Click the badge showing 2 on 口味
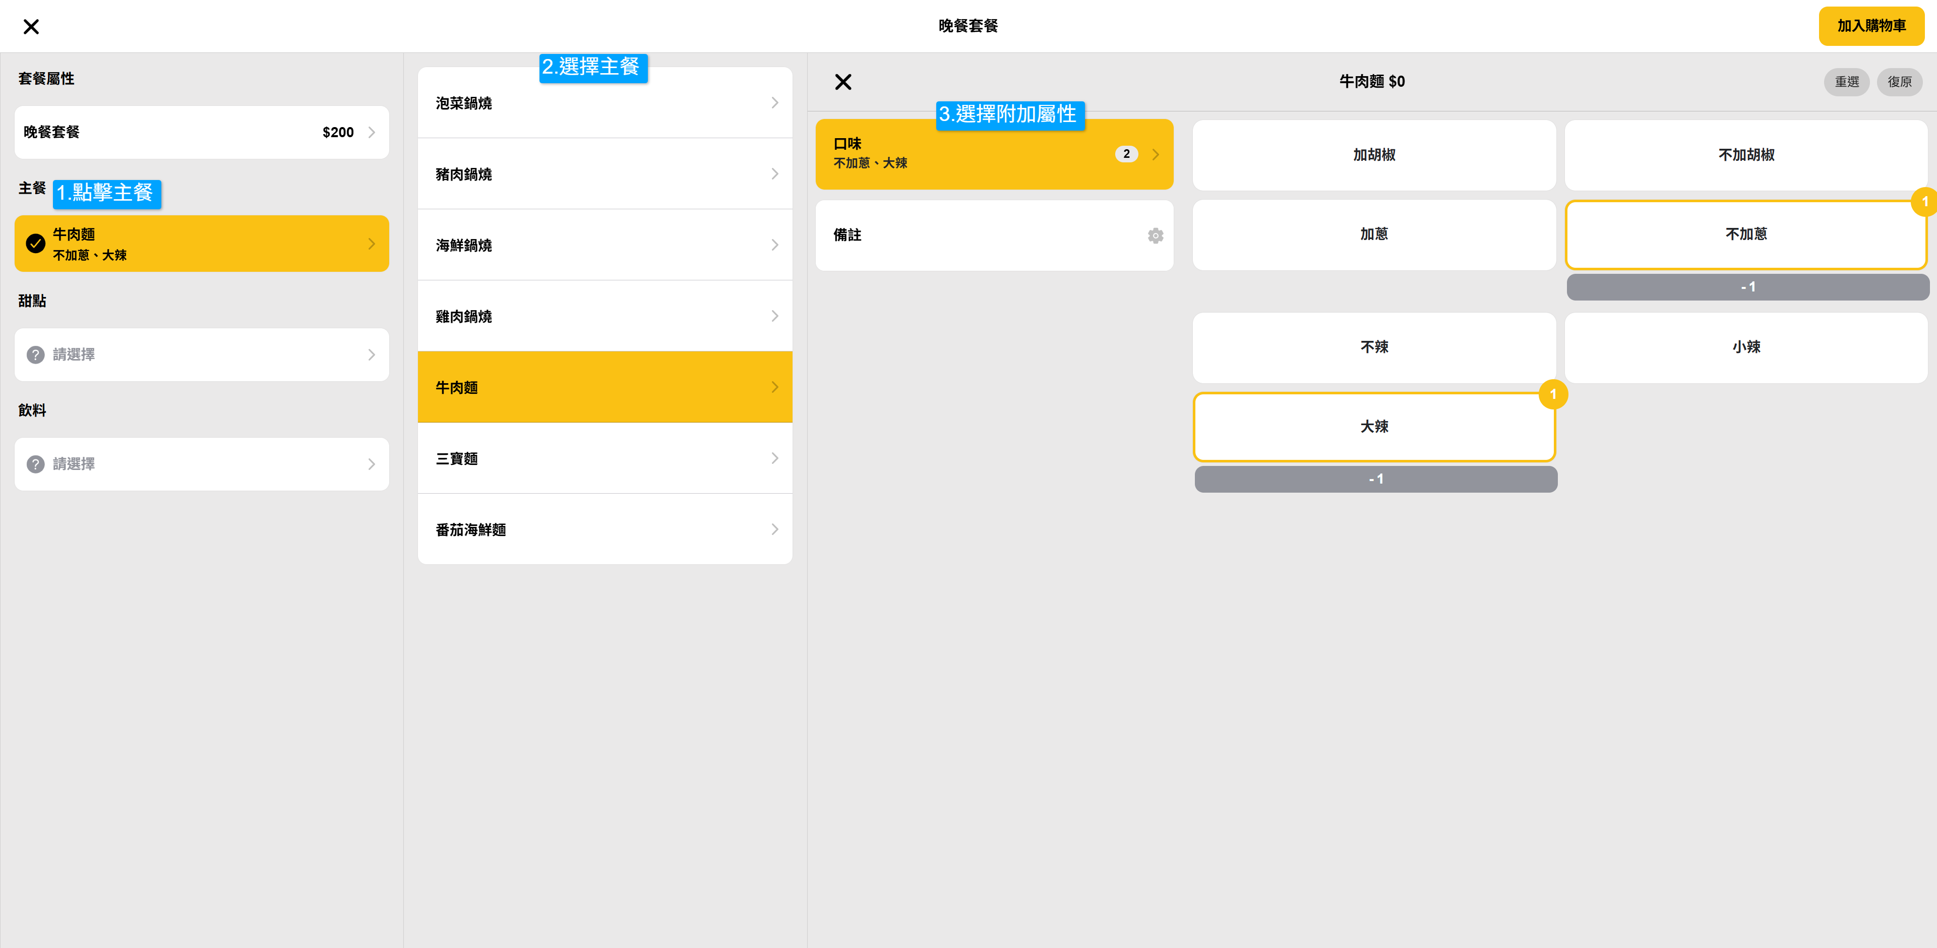The height and width of the screenshot is (948, 1937). [1126, 154]
